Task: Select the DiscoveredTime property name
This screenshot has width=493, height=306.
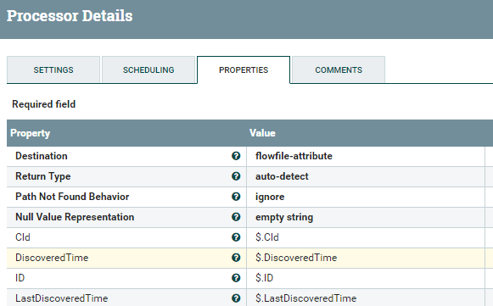Action: [52, 258]
